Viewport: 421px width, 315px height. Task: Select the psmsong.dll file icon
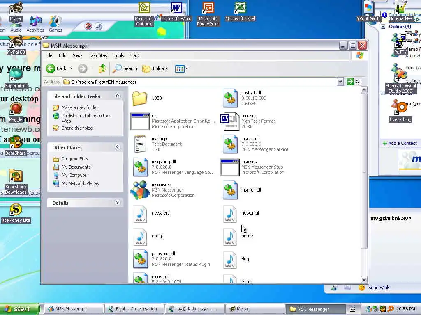tap(141, 259)
